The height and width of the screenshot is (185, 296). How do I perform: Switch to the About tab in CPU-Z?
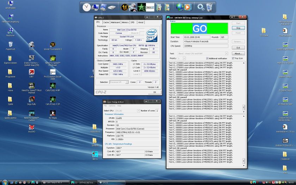(141, 22)
